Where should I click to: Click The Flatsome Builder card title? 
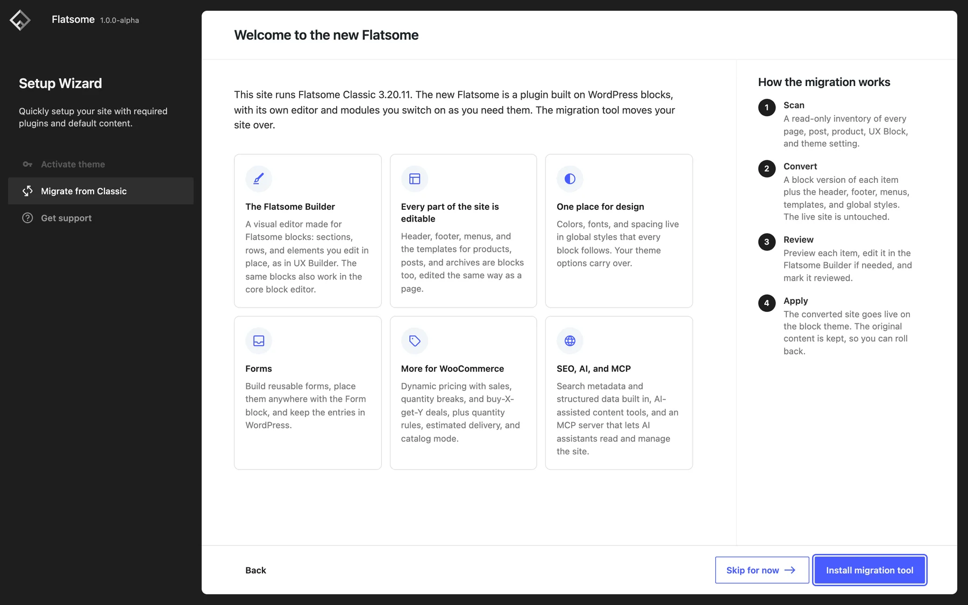(290, 207)
